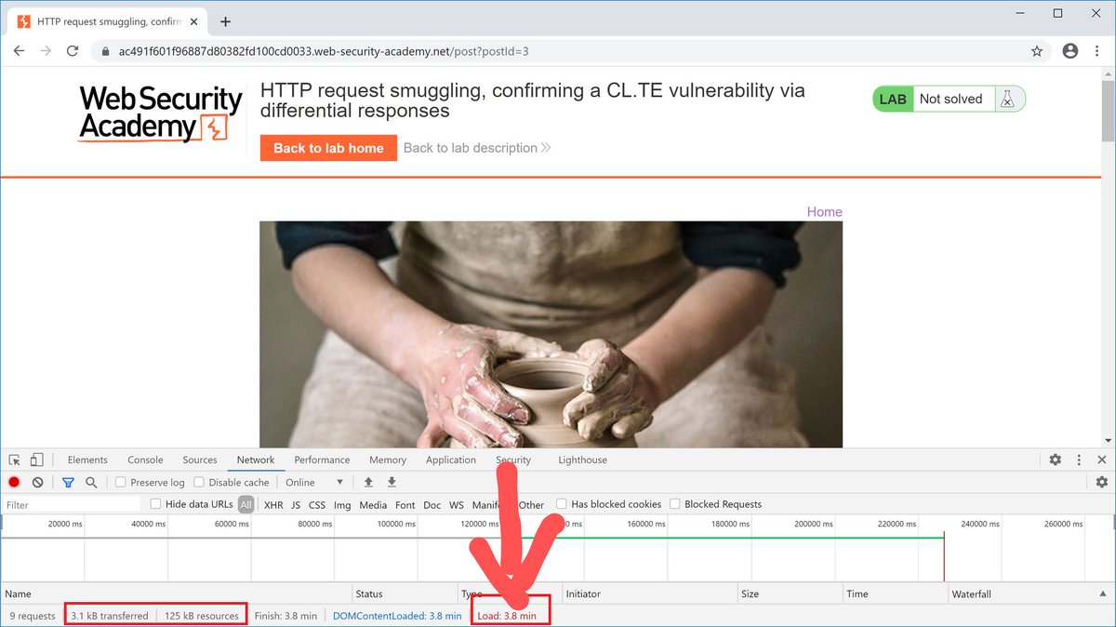This screenshot has height=627, width=1116.
Task: Switch to the Sources tab
Action: [x=200, y=460]
